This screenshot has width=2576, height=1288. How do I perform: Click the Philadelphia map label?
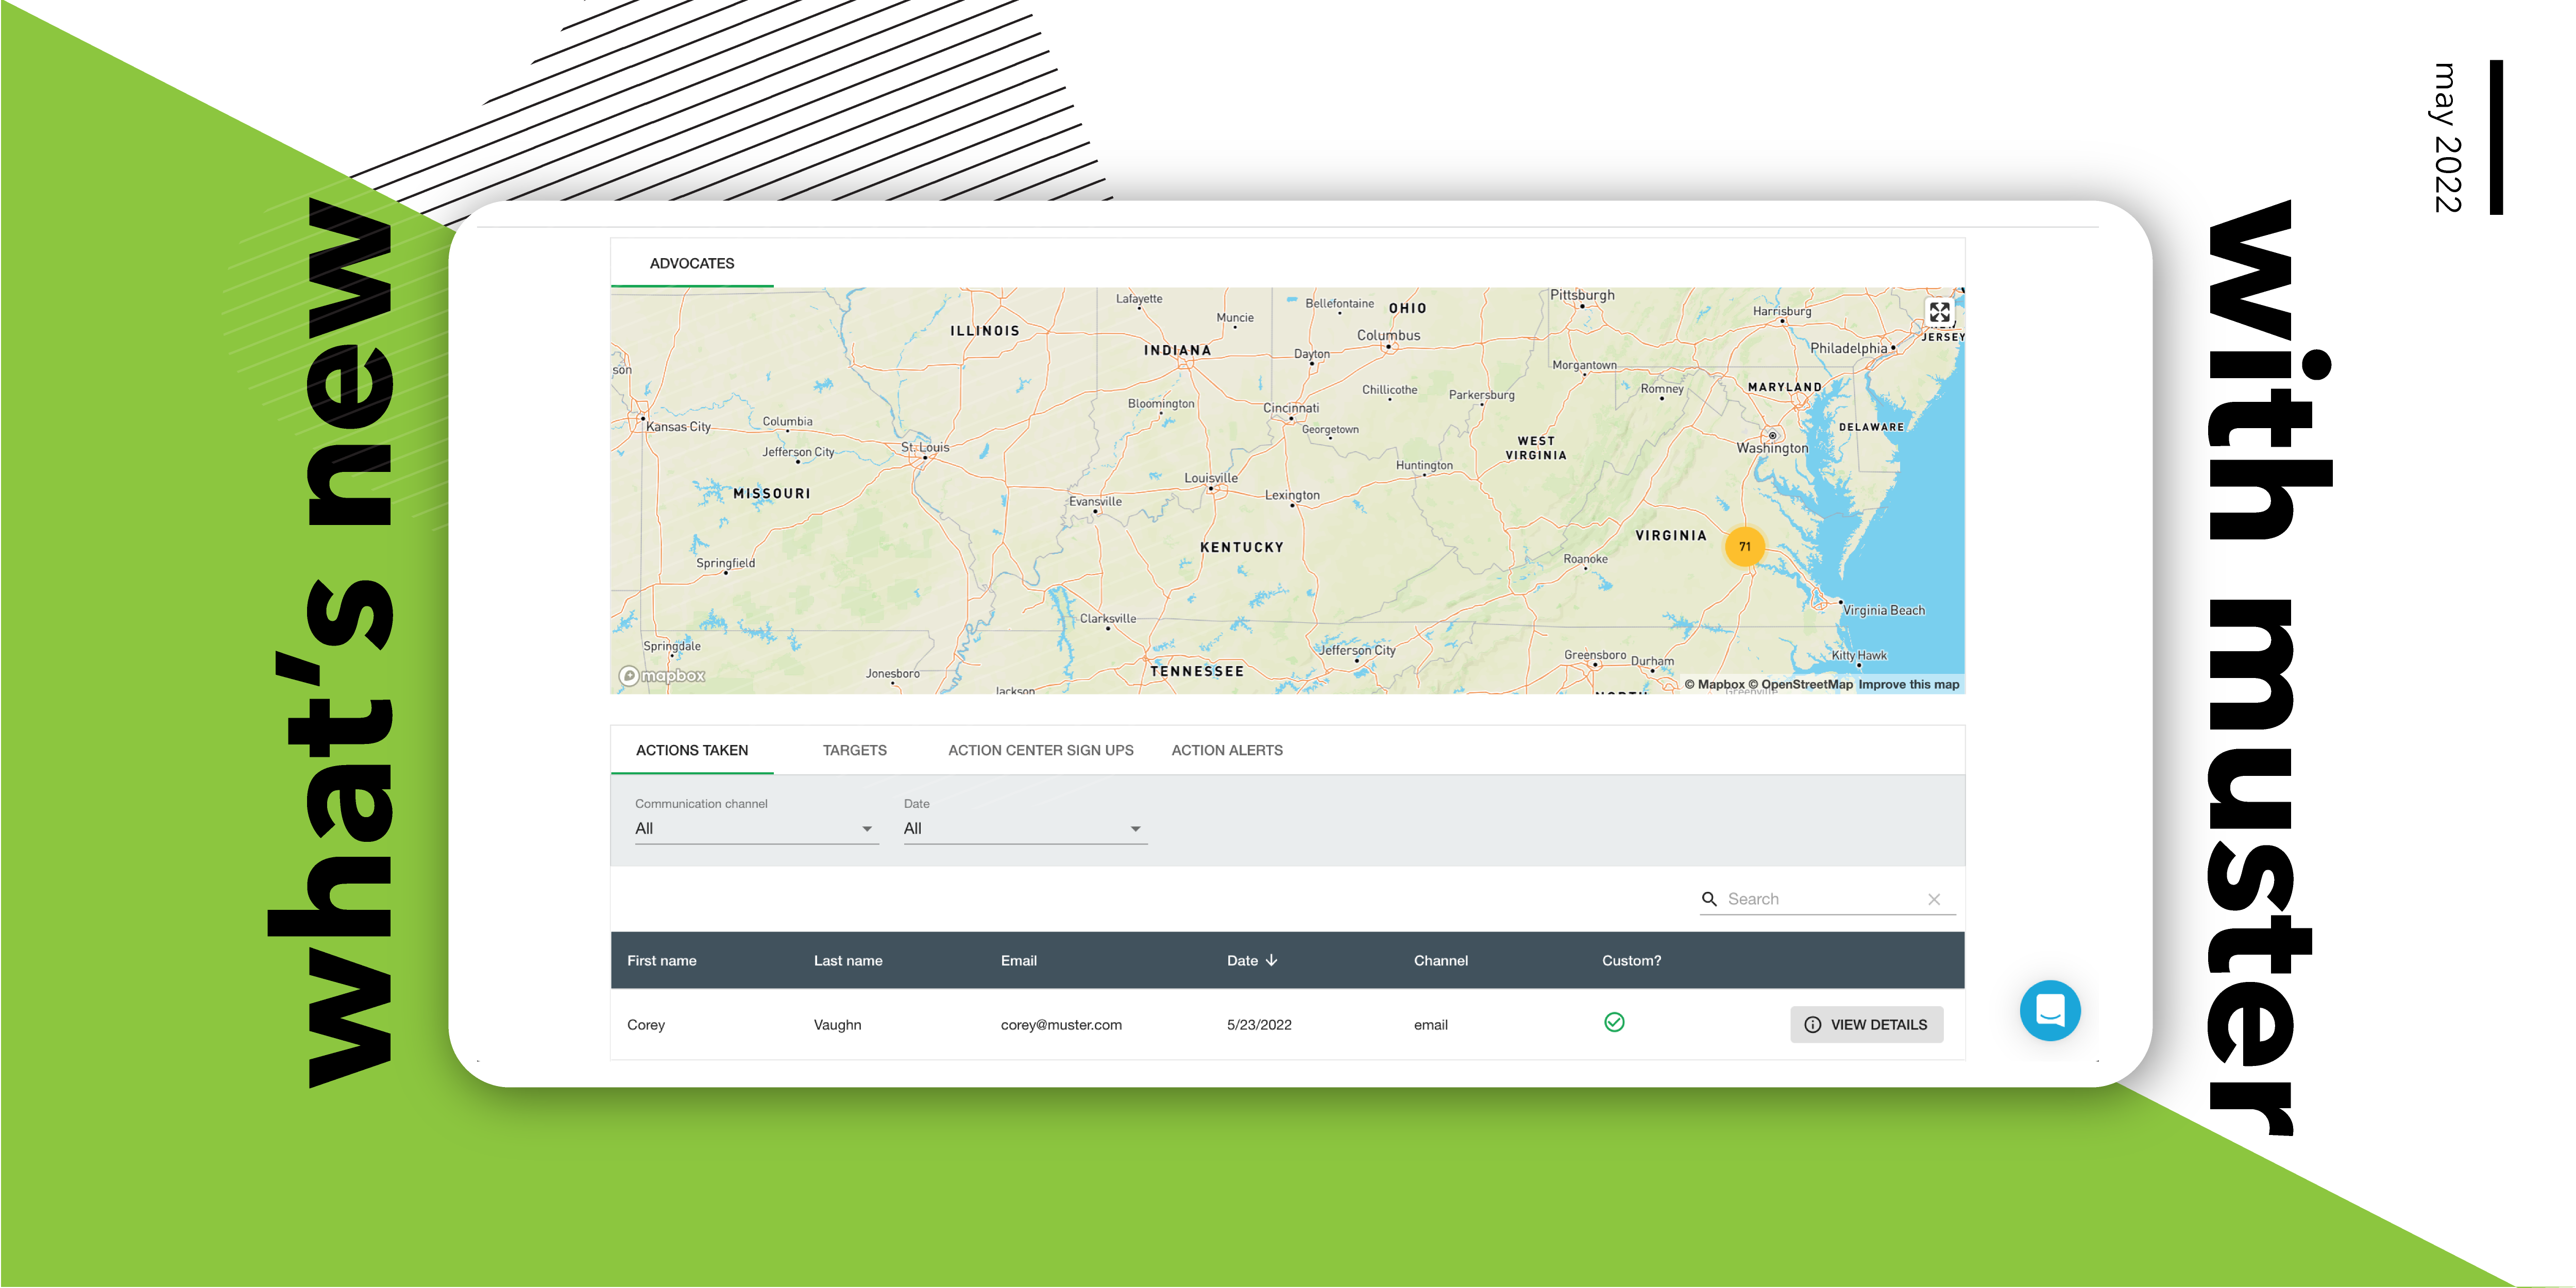1849,348
